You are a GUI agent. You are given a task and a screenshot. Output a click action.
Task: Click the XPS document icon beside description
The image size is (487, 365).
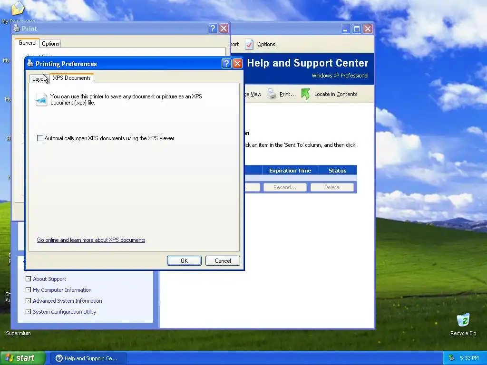[41, 100]
